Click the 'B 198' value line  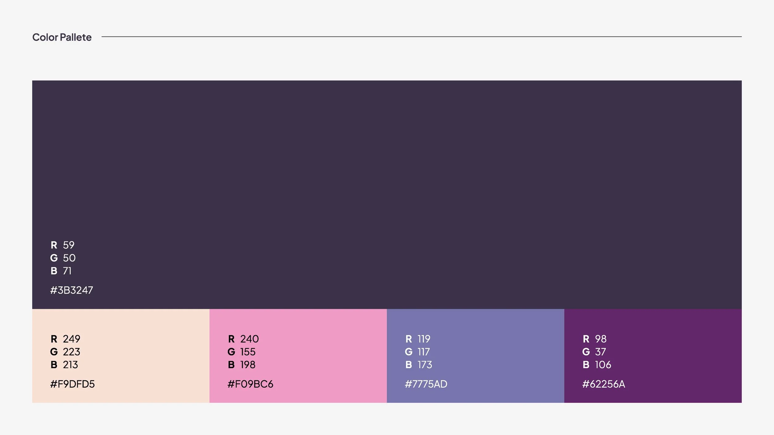242,365
